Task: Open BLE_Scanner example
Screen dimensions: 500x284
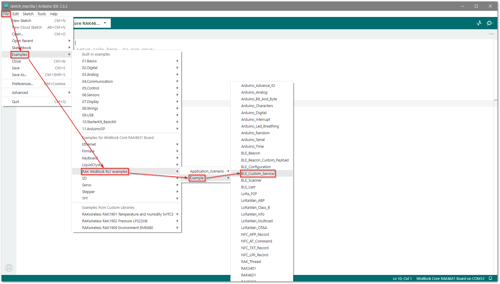Action: (x=262, y=180)
